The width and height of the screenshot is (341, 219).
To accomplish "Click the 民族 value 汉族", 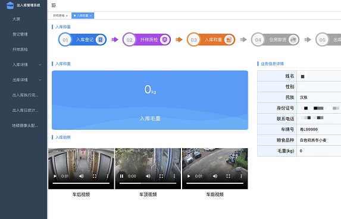I will click(304, 98).
